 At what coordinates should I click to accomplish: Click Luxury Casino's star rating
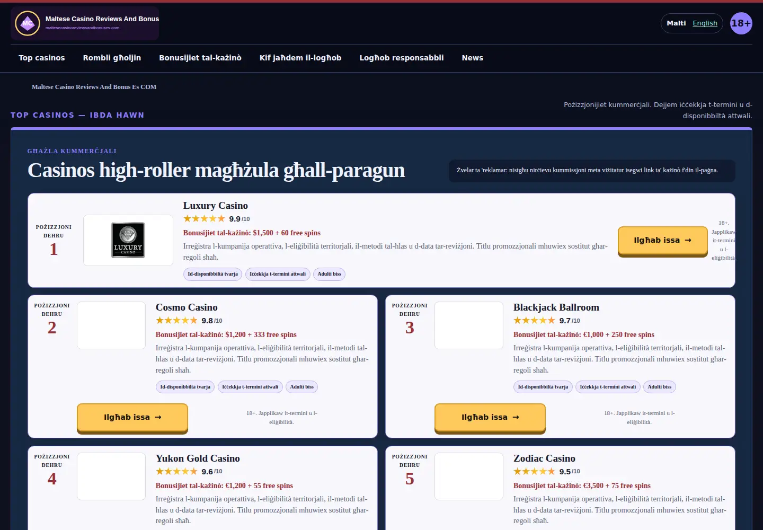coord(204,219)
